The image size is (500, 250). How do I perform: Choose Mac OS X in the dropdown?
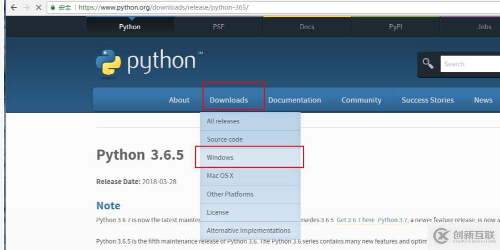pos(250,175)
